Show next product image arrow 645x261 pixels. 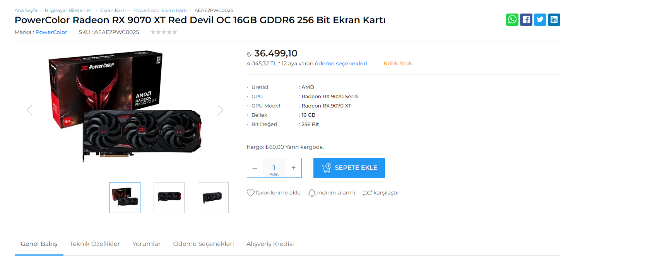pyautogui.click(x=221, y=110)
